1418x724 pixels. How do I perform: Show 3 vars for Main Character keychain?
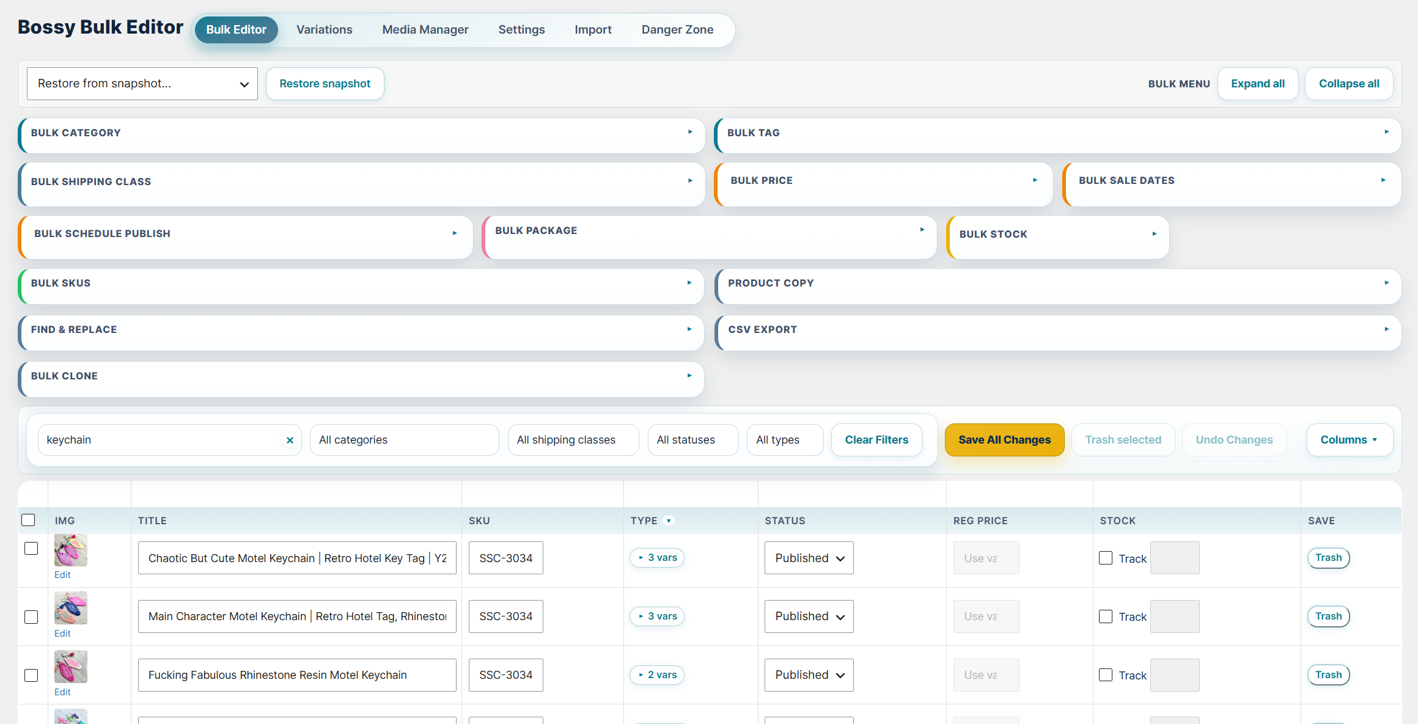coord(657,616)
